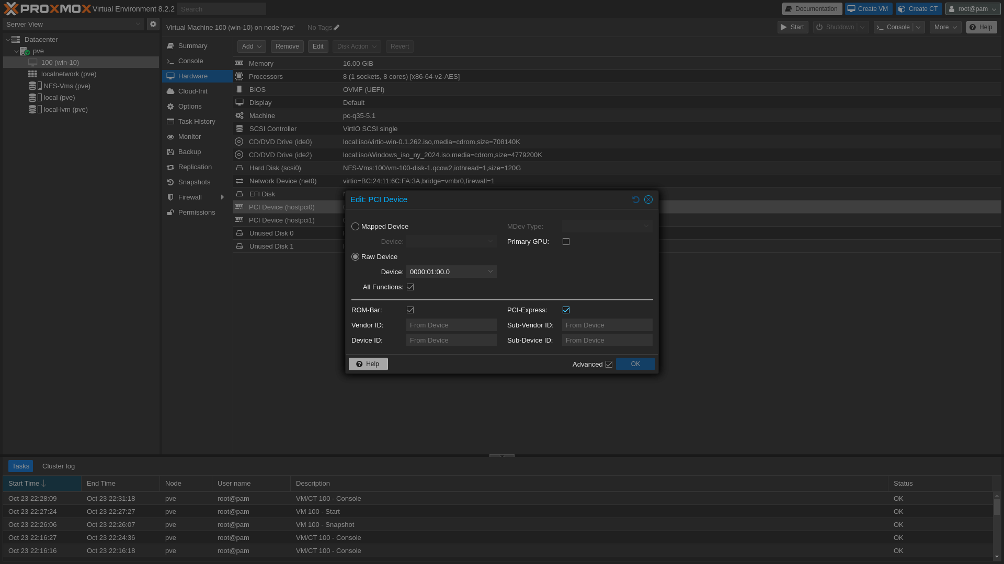Screen dimensions: 1004x564
Task: Expand the Firewall submenu arrow
Action: pyautogui.click(x=222, y=197)
